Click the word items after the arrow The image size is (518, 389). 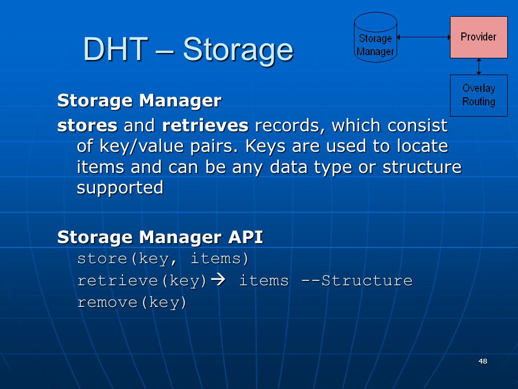coord(264,280)
